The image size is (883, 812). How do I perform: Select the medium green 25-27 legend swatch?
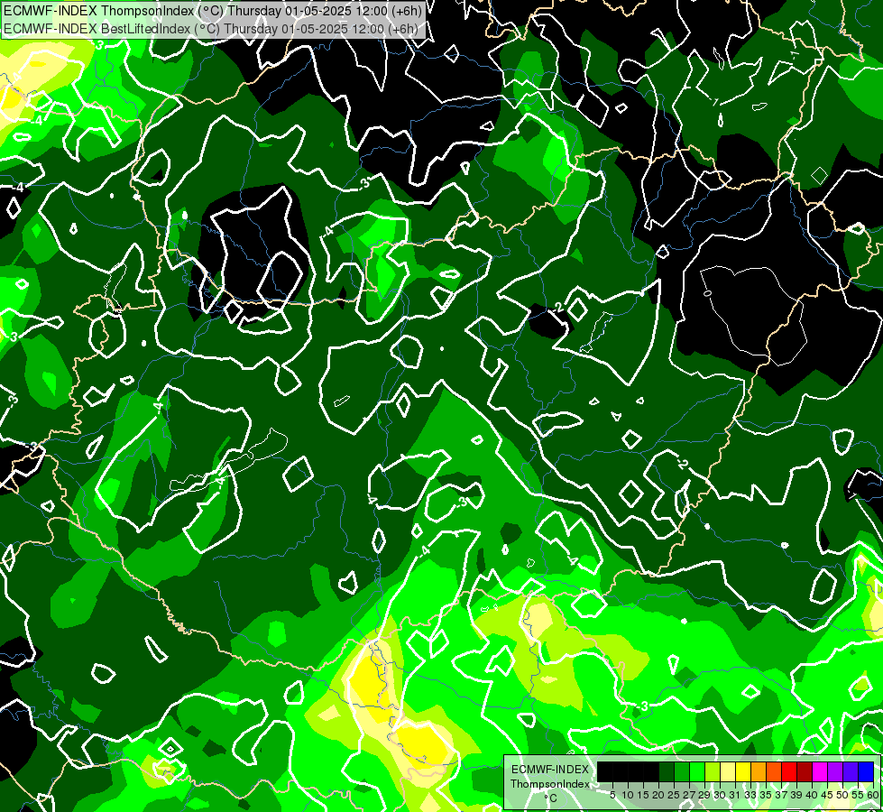(x=682, y=771)
